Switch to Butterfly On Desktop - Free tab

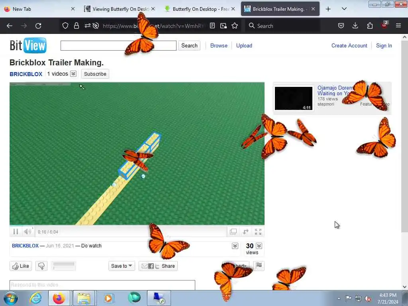tap(200, 9)
